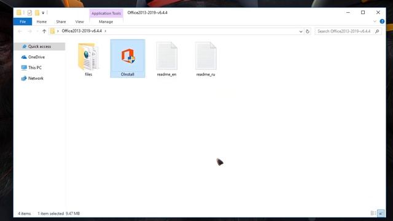Click the Office2013-2019-v6.4.4 breadcrumb
393x221 pixels.
click(x=82, y=31)
